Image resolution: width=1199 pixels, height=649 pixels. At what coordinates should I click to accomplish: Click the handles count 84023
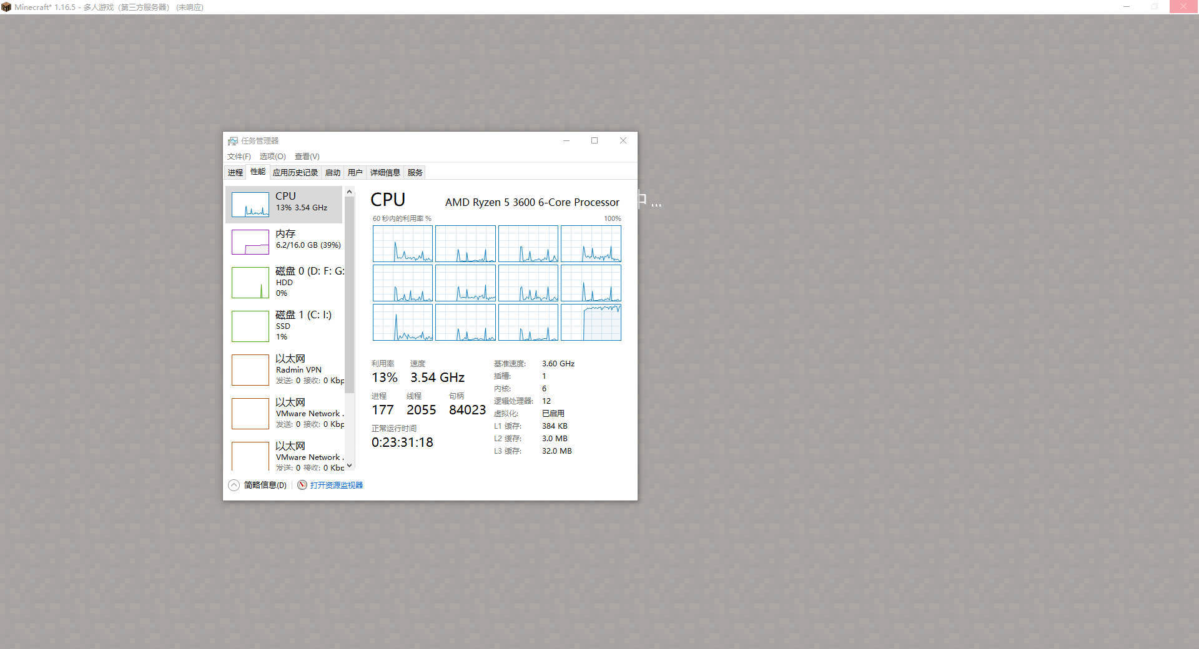pyautogui.click(x=467, y=410)
